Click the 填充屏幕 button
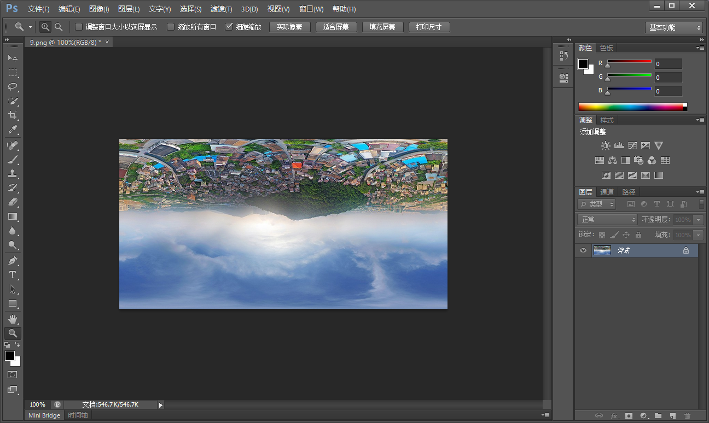This screenshot has height=423, width=709. 382,27
